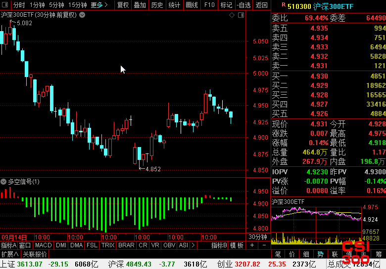Image resolution: width=386 pixels, height=269 pixels.
Task: Select the 1分钟 period
Action: pos(37,5)
